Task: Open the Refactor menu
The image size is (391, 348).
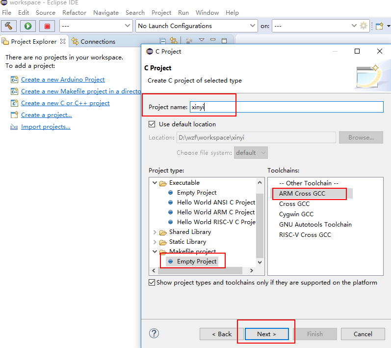Action: coord(74,12)
